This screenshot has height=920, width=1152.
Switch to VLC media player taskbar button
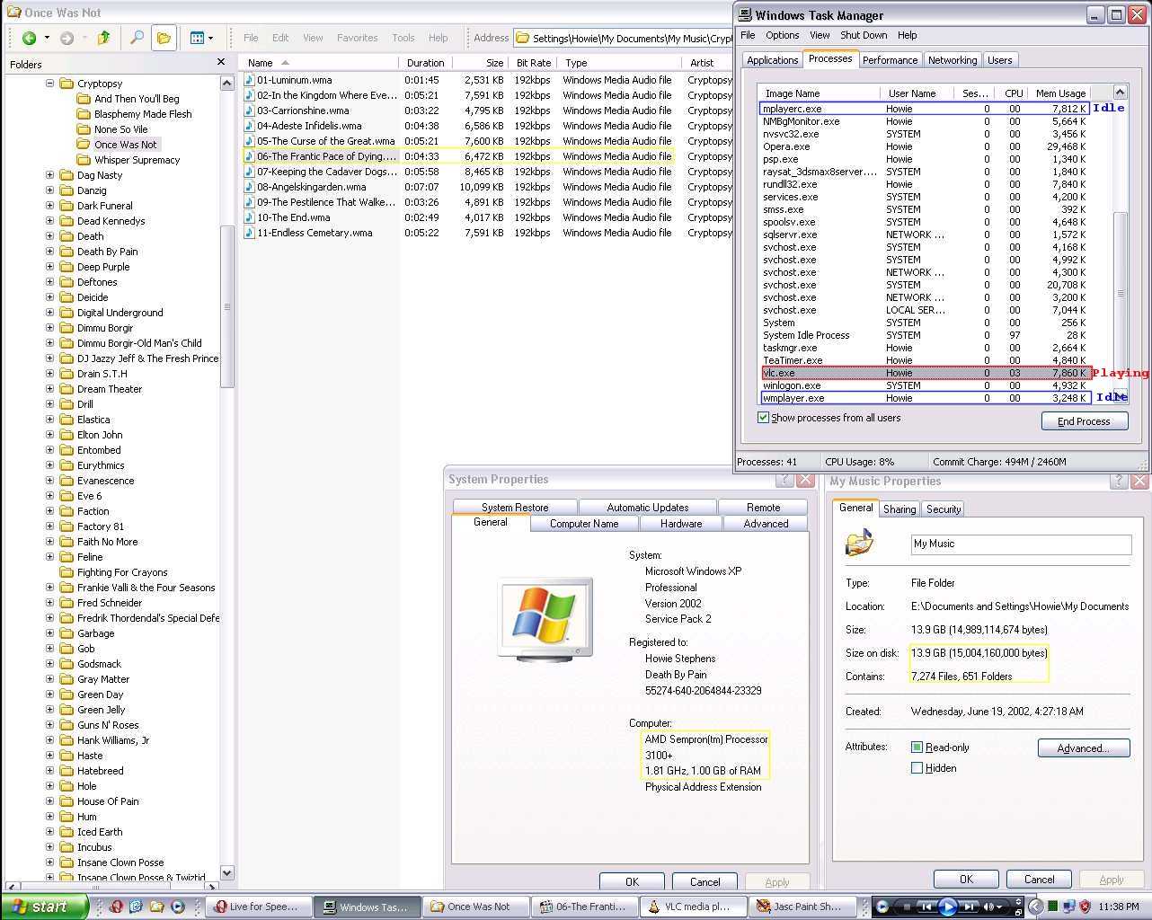click(x=694, y=907)
